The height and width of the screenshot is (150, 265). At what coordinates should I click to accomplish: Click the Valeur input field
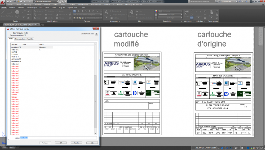(x=58, y=138)
